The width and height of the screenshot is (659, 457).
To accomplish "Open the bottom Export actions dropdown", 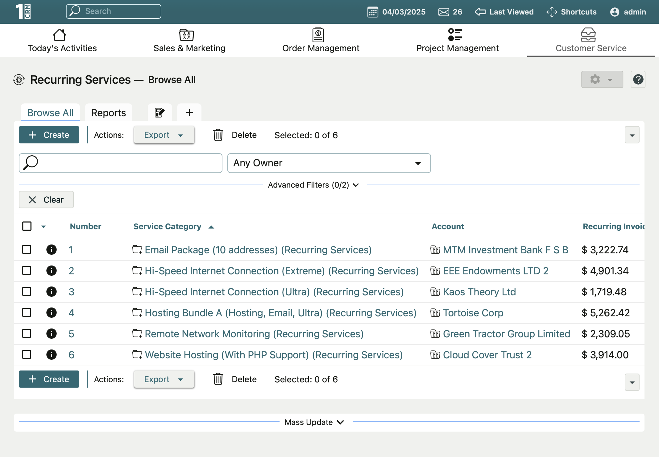I will [164, 379].
